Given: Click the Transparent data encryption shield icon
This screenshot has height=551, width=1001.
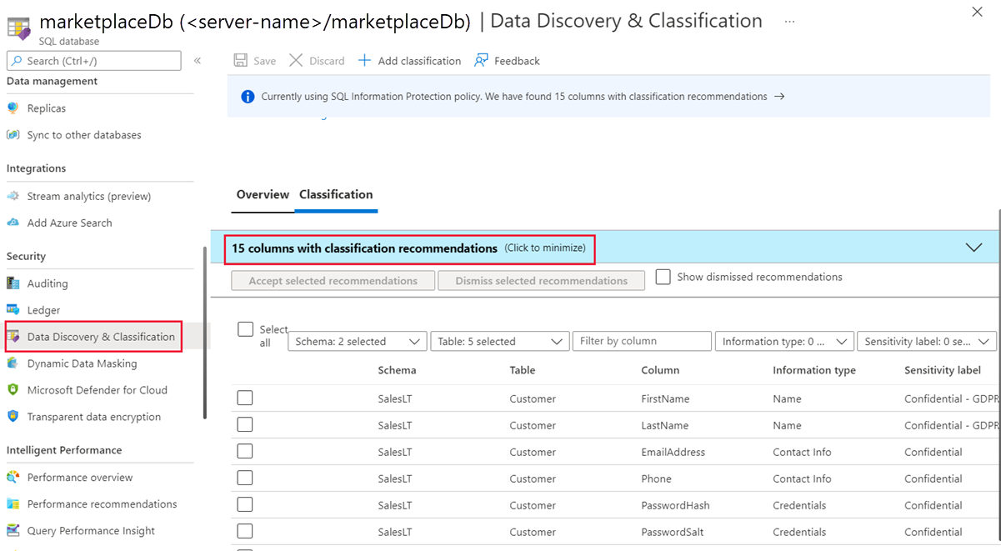Looking at the screenshot, I should [13, 417].
